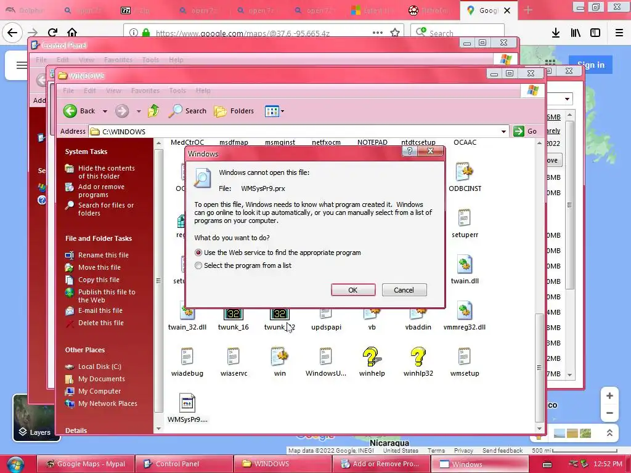Select the ODBCINST file icon
Viewport: 631px width, 473px height.
[465, 172]
